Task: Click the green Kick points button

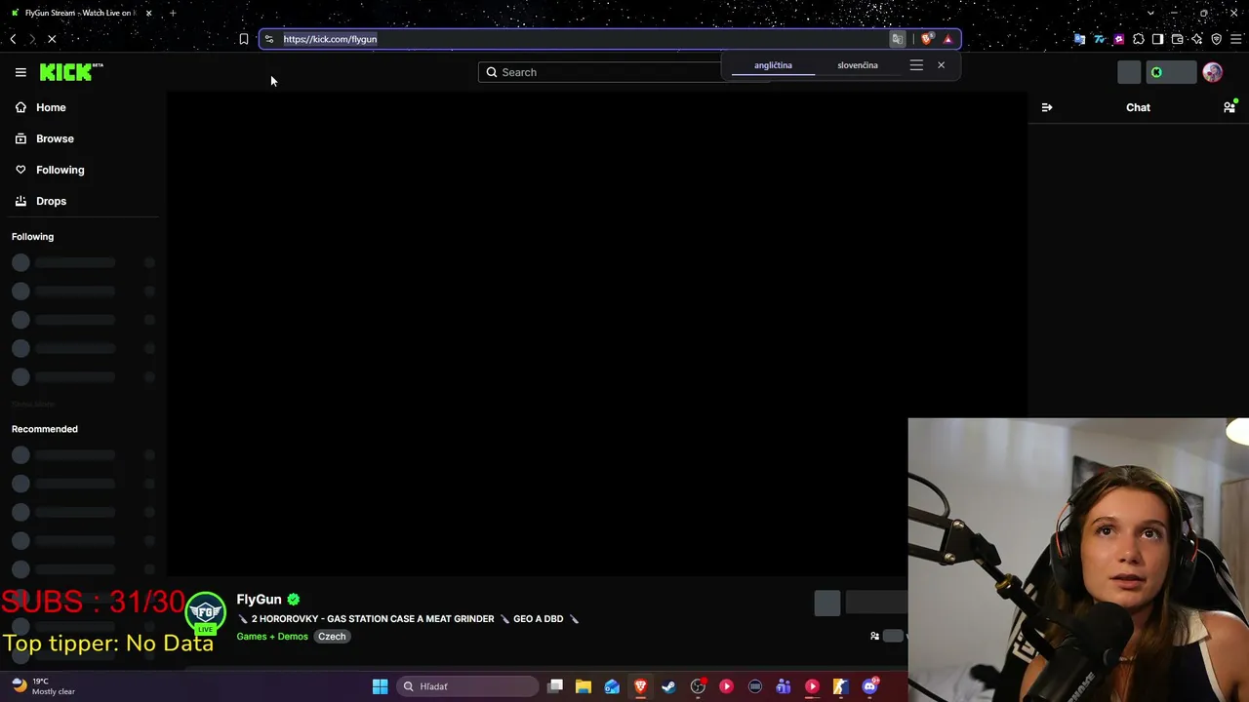Action: 1171,72
